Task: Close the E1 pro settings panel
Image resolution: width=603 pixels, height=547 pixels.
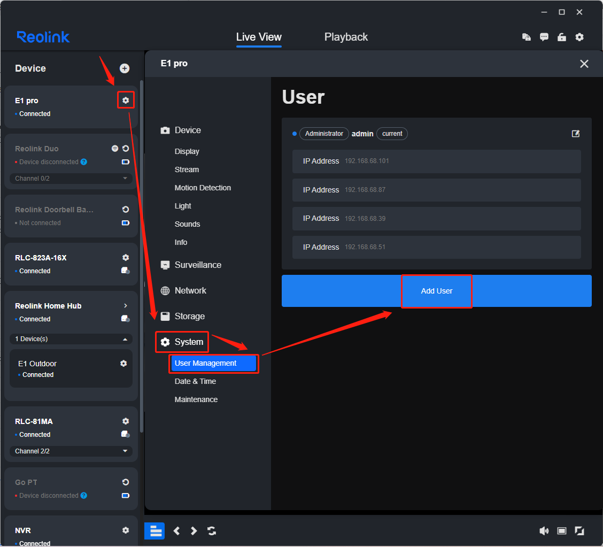Action: (x=584, y=64)
